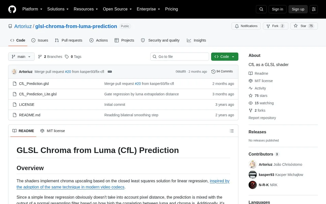Screen dimensions: 326x204
Task: Click the LICENSE file icon
Action: point(15,105)
